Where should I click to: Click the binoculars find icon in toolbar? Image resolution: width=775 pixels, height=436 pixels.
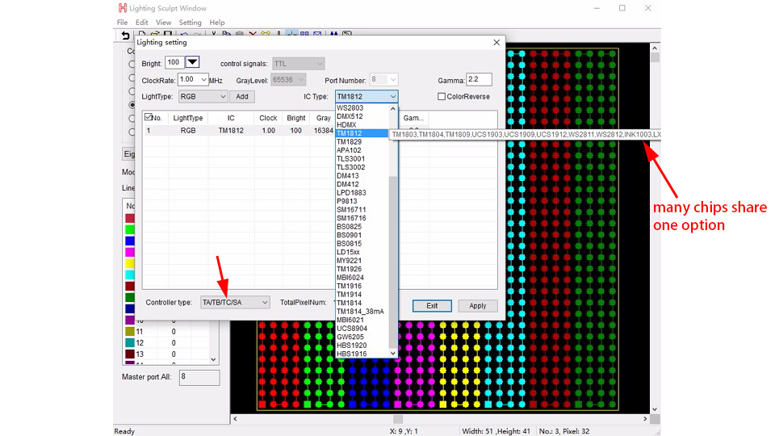pyautogui.click(x=334, y=34)
